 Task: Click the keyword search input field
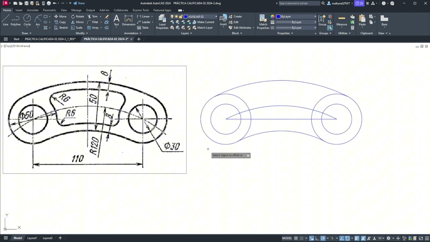[x=299, y=3]
